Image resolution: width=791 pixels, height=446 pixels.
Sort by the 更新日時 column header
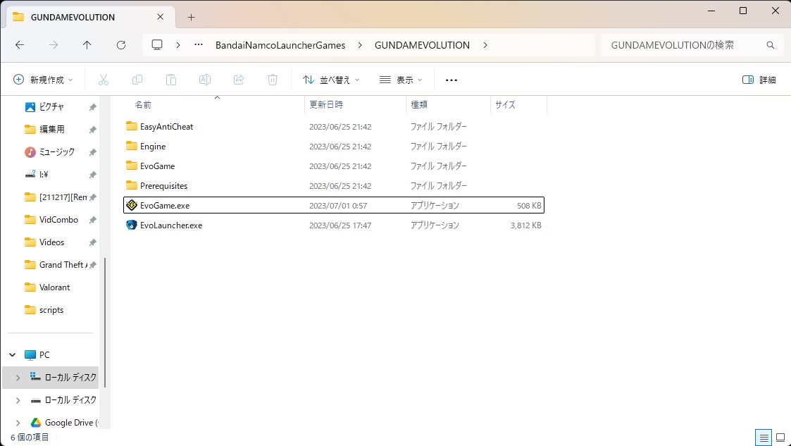coord(355,104)
